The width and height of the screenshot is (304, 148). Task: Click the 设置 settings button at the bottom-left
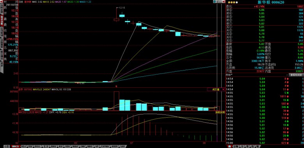pyautogui.click(x=7, y=146)
